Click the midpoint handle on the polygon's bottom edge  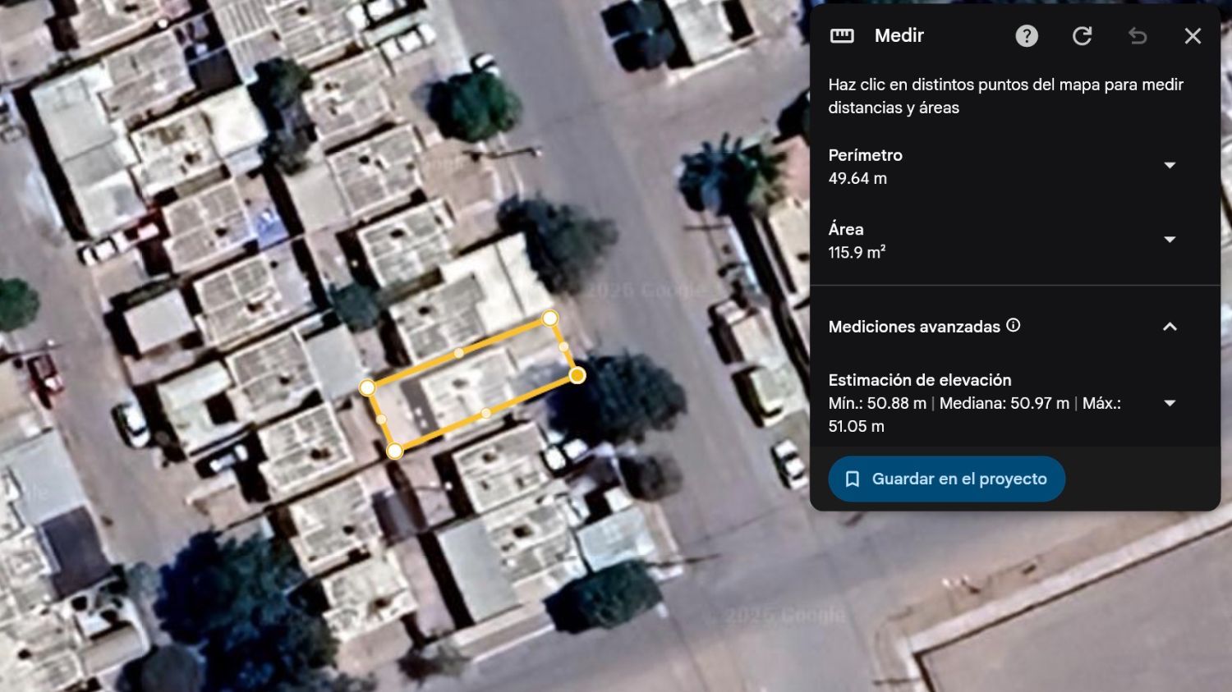pyautogui.click(x=486, y=413)
